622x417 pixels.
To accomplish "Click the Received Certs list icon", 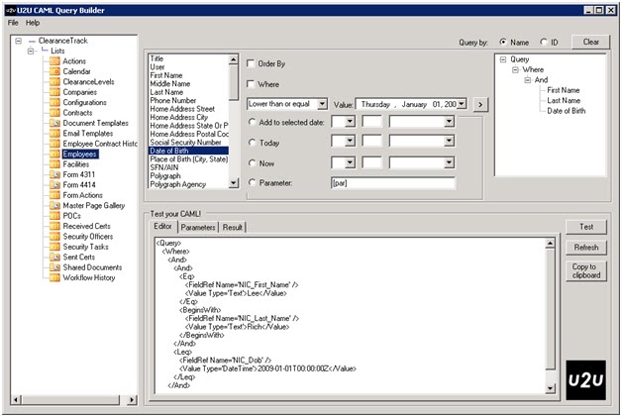I will tap(54, 226).
